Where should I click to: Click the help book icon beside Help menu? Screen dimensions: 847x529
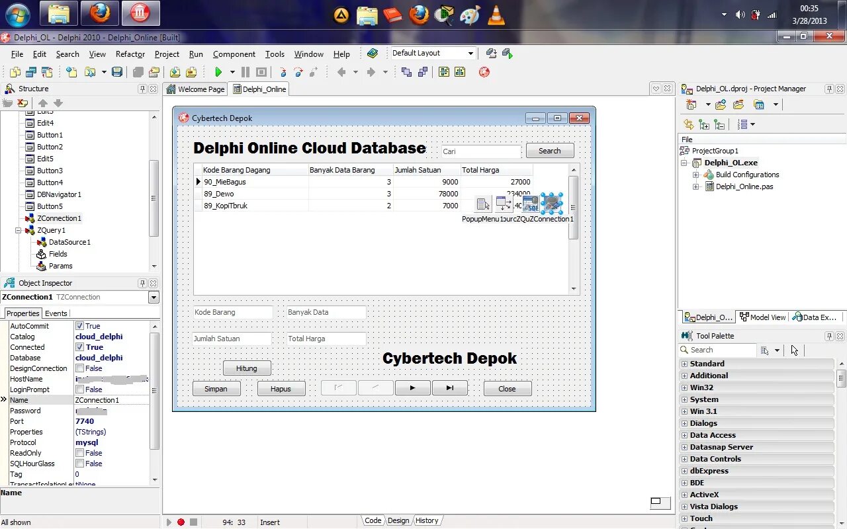[373, 54]
